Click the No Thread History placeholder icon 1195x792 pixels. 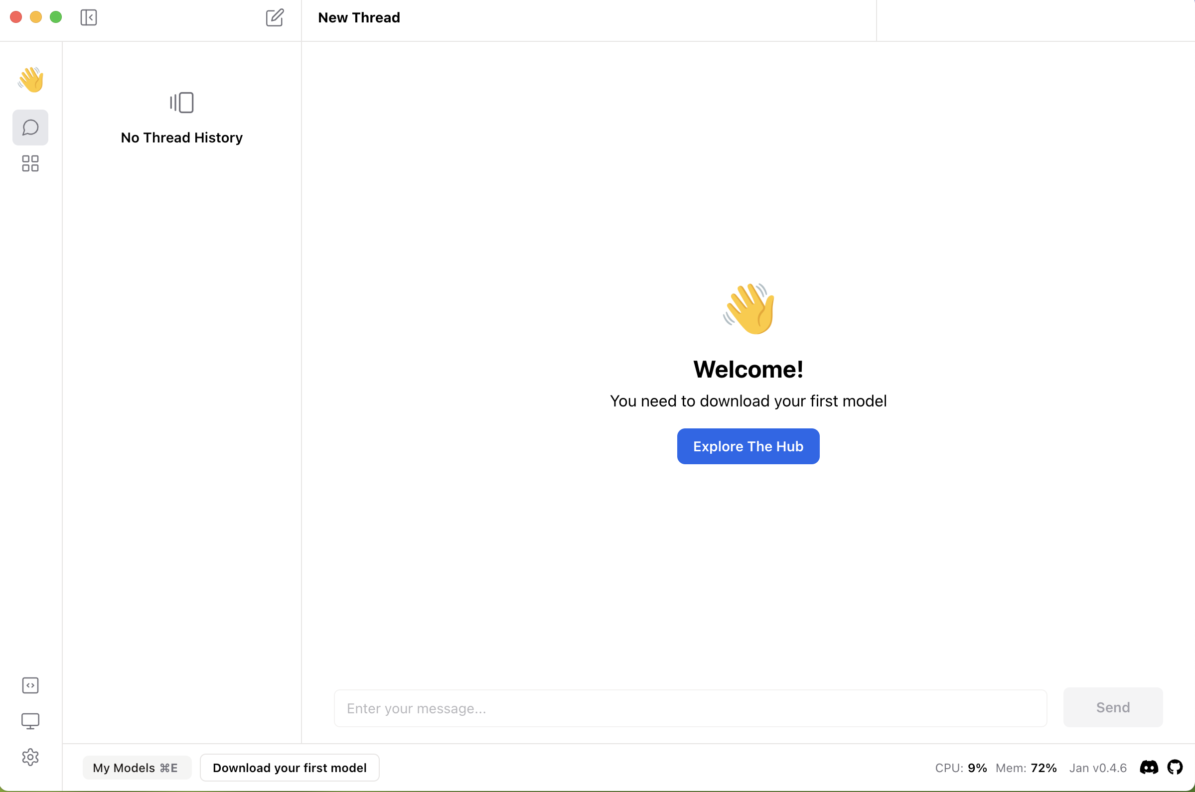[182, 103]
